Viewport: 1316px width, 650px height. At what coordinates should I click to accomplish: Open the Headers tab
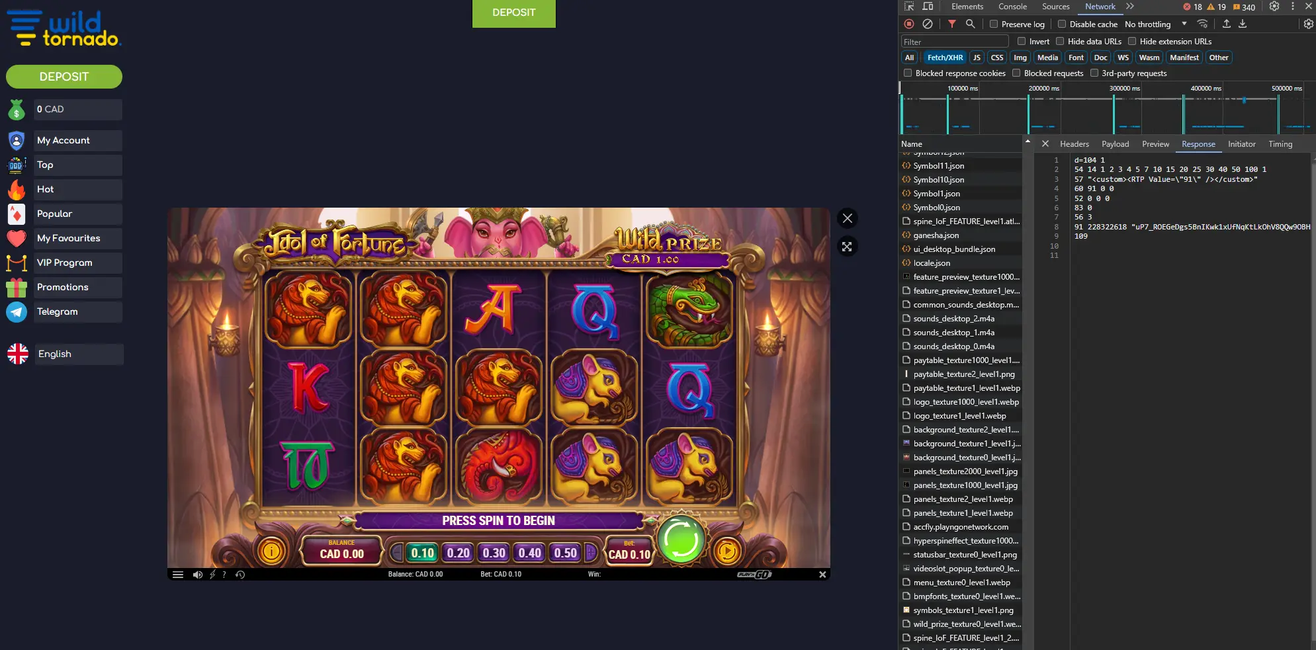pos(1074,144)
